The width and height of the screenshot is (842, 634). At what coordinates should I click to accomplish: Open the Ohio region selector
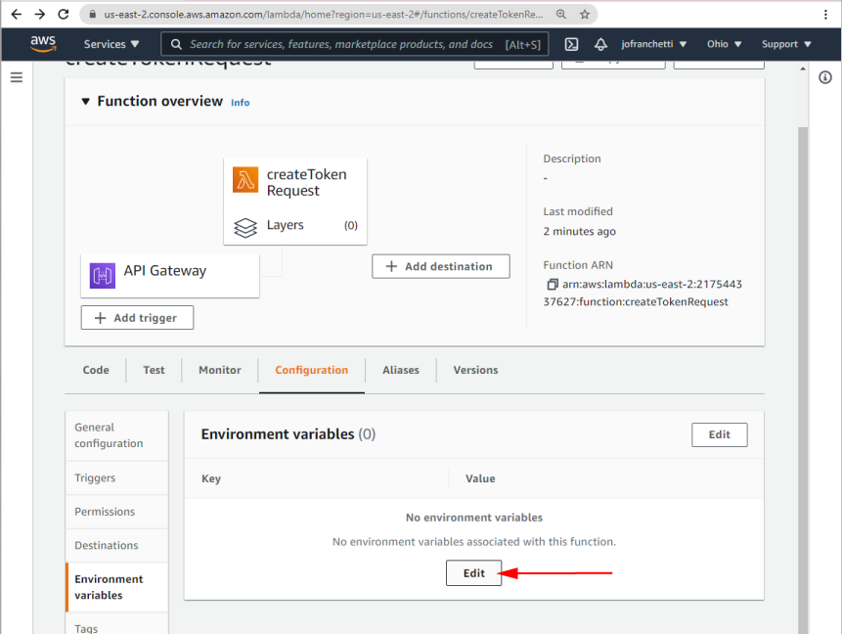click(x=723, y=43)
